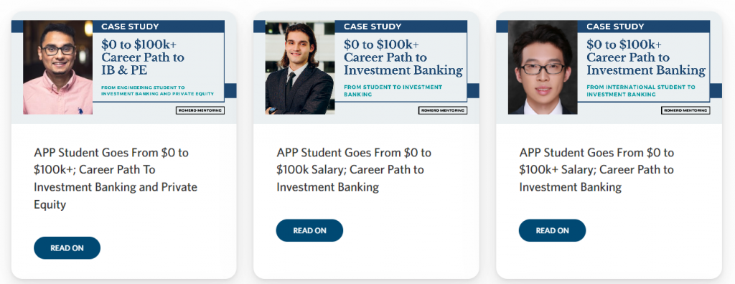
Task: Open the portrait of the man wearing glasses and a white collar
Action: (543, 67)
